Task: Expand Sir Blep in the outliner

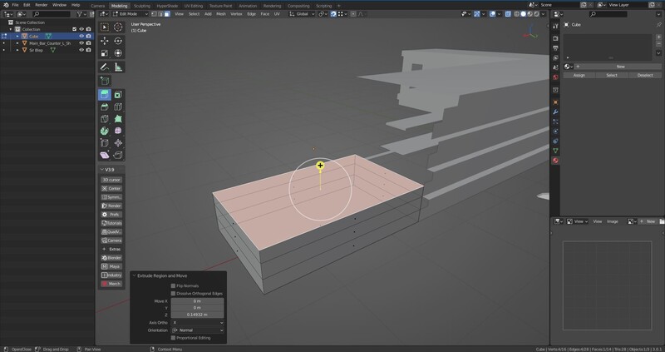Action: click(16, 51)
